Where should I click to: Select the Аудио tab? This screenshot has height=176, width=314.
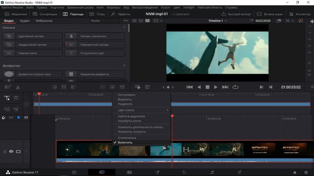(x=25, y=21)
